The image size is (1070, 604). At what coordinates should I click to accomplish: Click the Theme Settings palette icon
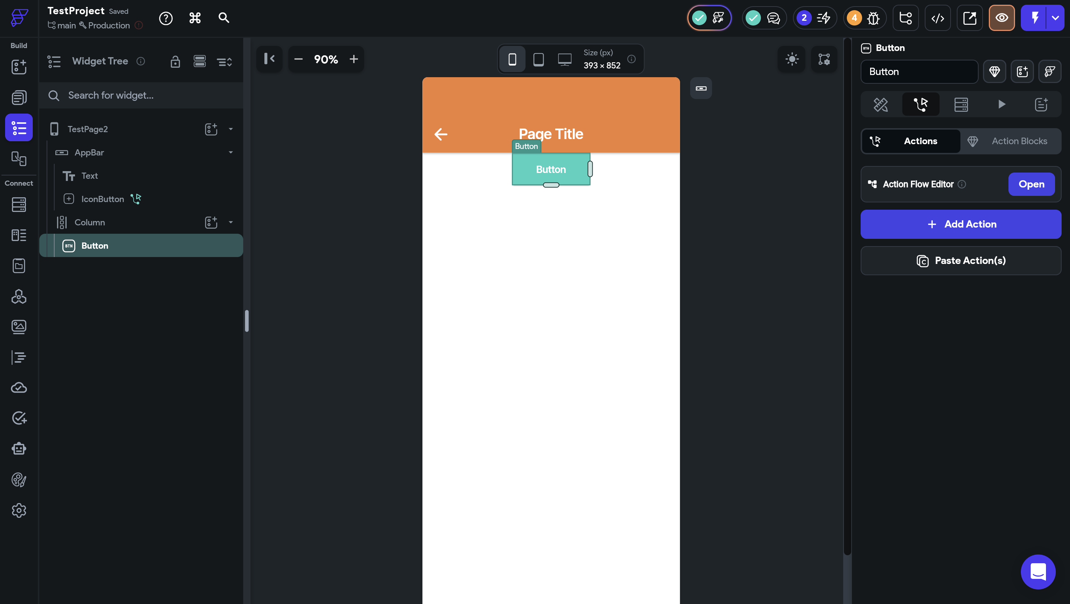click(x=19, y=480)
